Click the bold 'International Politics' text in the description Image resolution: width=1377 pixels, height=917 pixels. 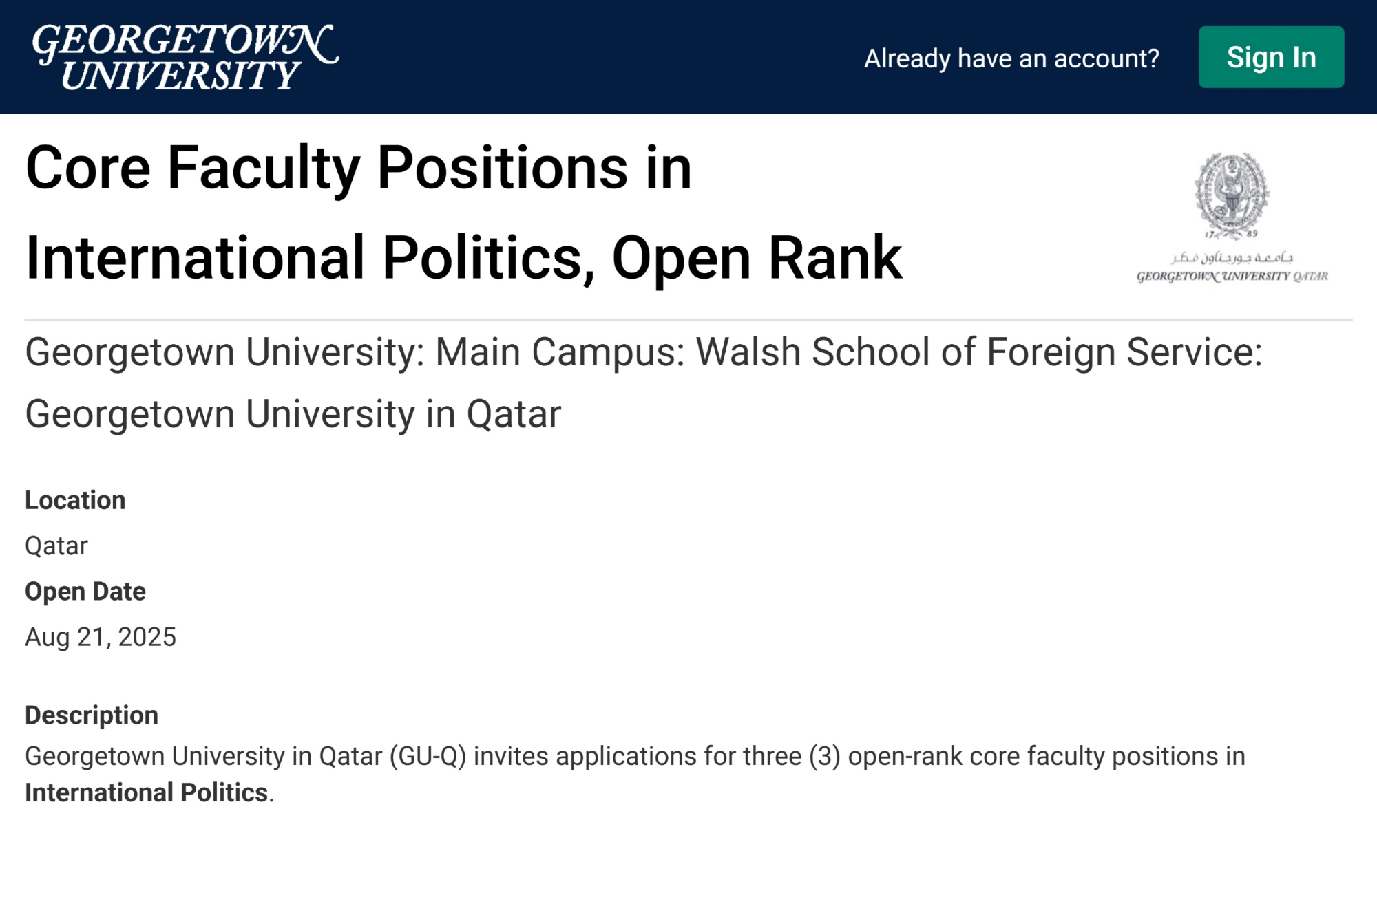click(x=146, y=792)
